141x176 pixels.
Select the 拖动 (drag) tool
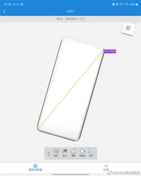click(x=56, y=153)
